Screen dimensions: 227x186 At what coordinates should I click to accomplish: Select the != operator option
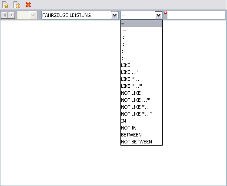[141, 30]
